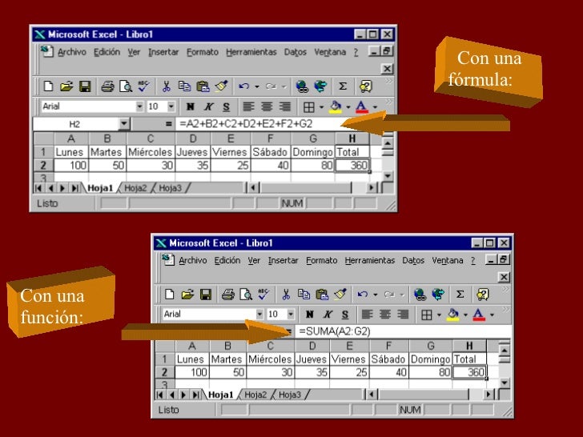583x437 pixels.
Task: Click Undo arrow in top Excel window
Action: (x=244, y=86)
